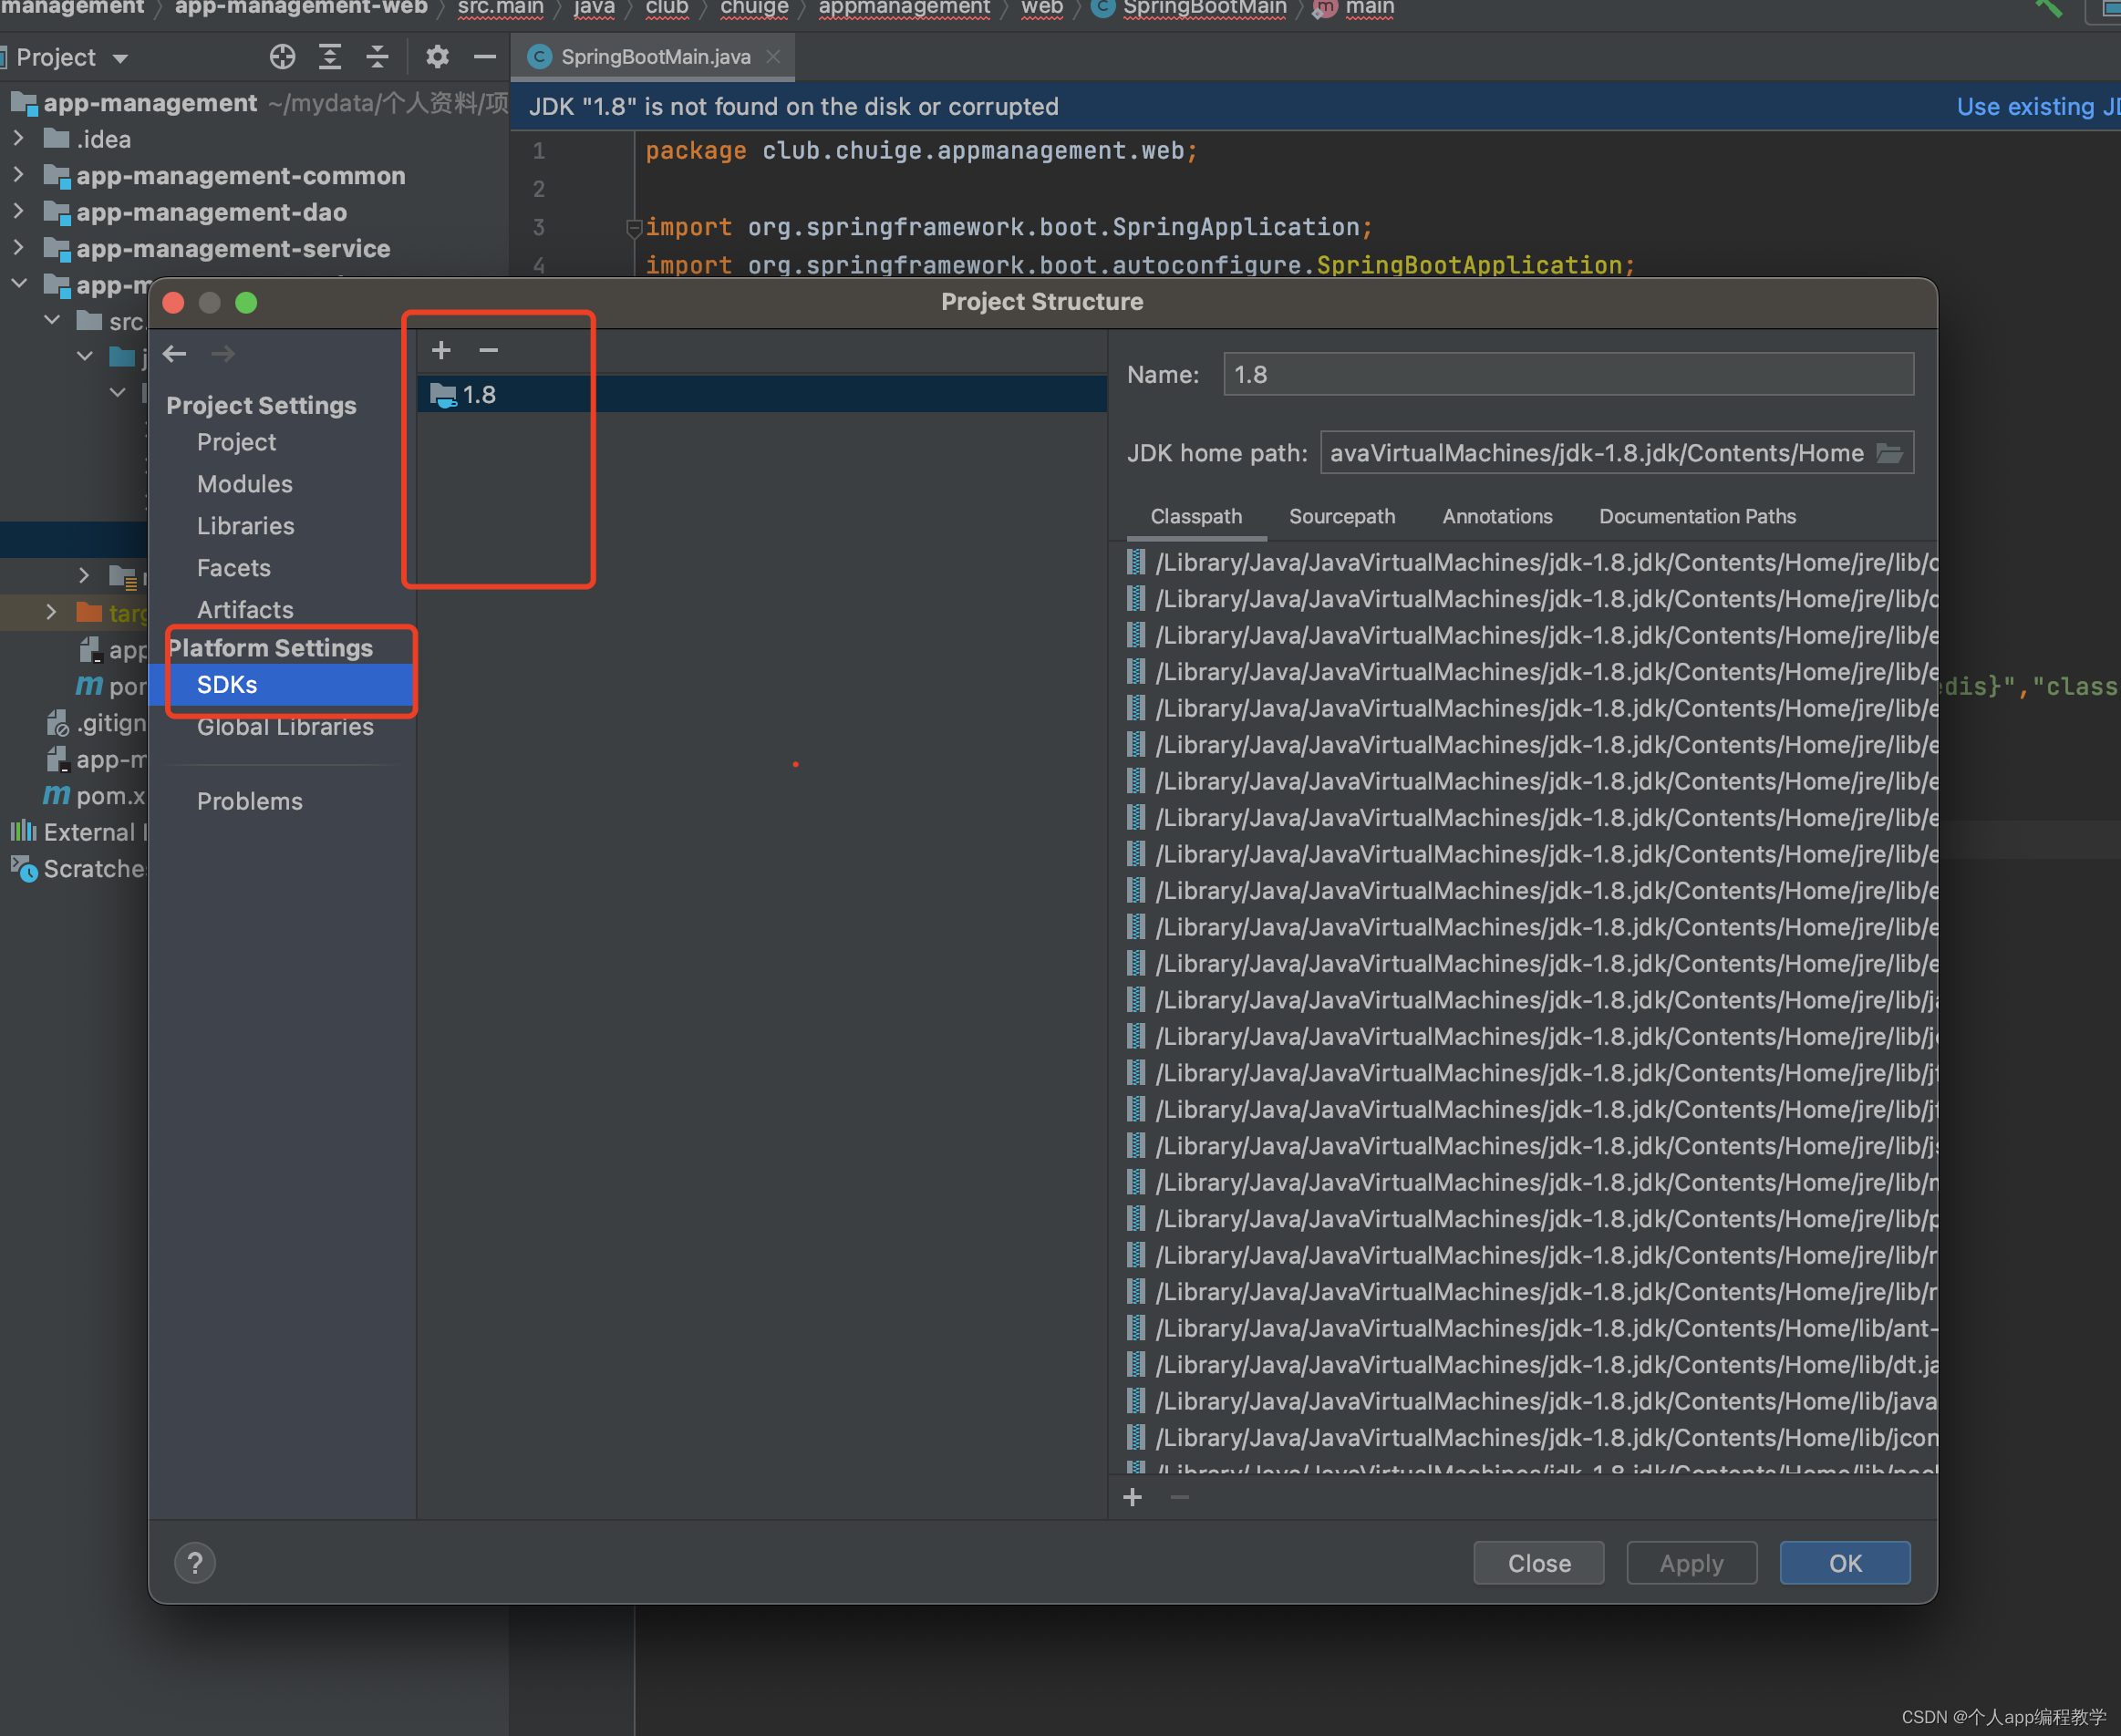Image resolution: width=2121 pixels, height=1736 pixels.
Task: Open Project under Project Settings
Action: pos(236,442)
